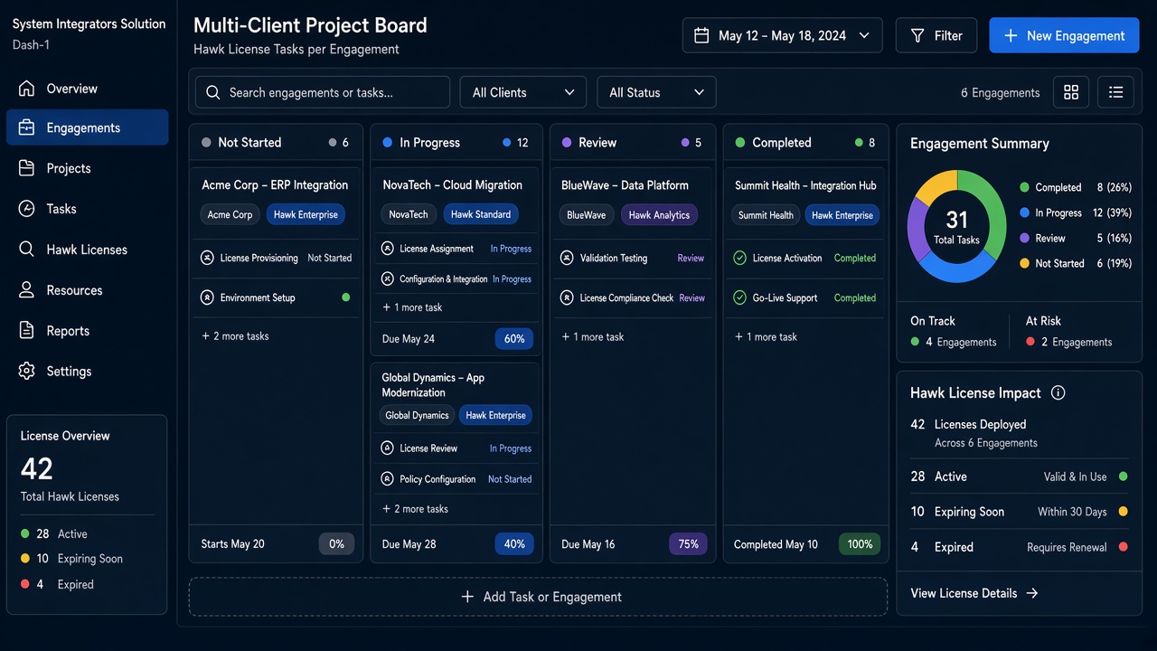Viewport: 1157px width, 651px height.
Task: Click the Hawk Analytics tag on BlueWave
Action: tap(659, 215)
